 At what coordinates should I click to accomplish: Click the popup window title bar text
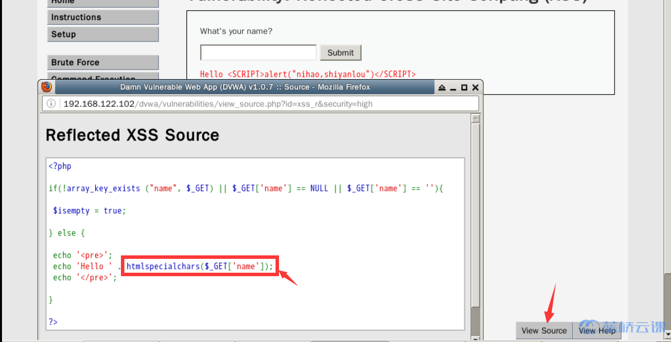click(245, 87)
